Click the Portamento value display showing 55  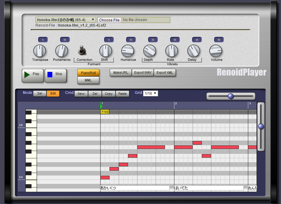tap(65, 40)
